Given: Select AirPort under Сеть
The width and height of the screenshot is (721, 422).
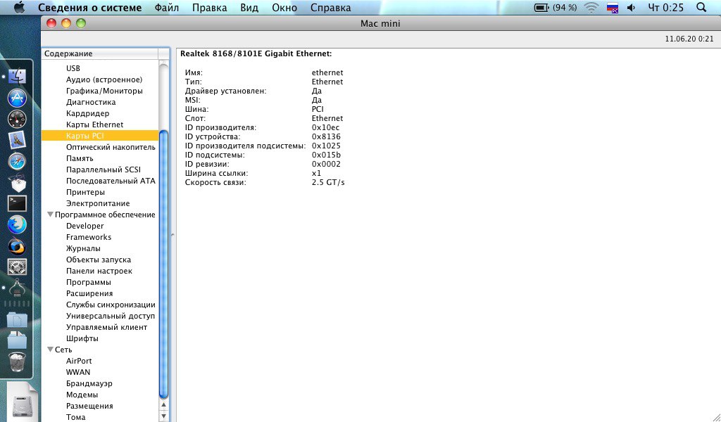Looking at the screenshot, I should click(79, 361).
